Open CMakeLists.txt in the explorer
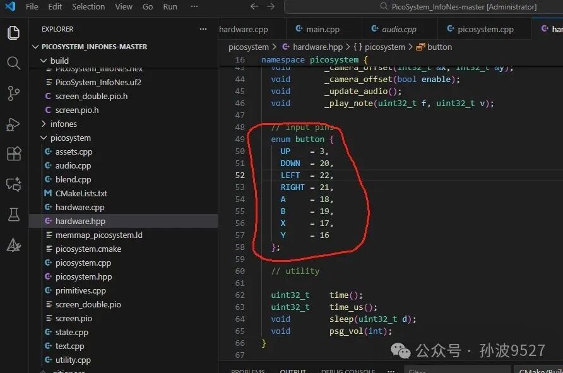The height and width of the screenshot is (373, 563). point(124,194)
